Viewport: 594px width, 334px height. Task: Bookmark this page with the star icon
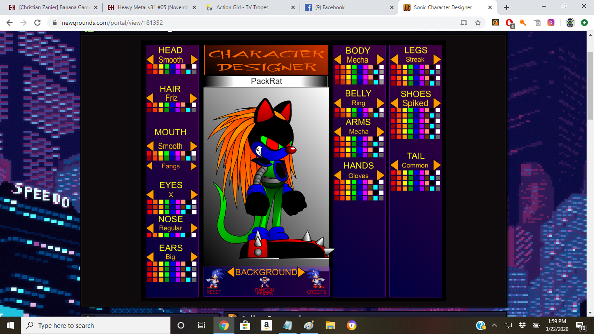point(478,23)
